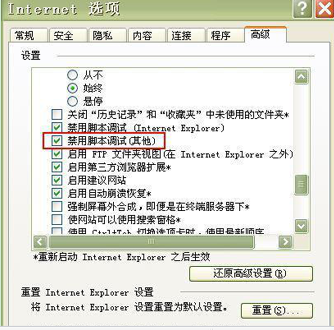Toggle 启用建议网站 checkbox
This screenshot has width=334, height=330.
[x=57, y=180]
